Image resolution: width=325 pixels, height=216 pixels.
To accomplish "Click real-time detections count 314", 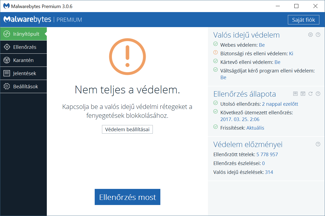I will tap(269, 172).
